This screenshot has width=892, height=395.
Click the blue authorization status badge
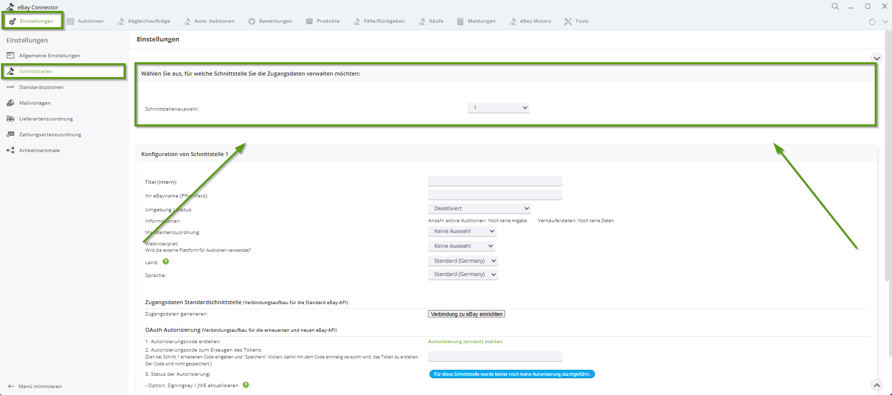pyautogui.click(x=512, y=374)
